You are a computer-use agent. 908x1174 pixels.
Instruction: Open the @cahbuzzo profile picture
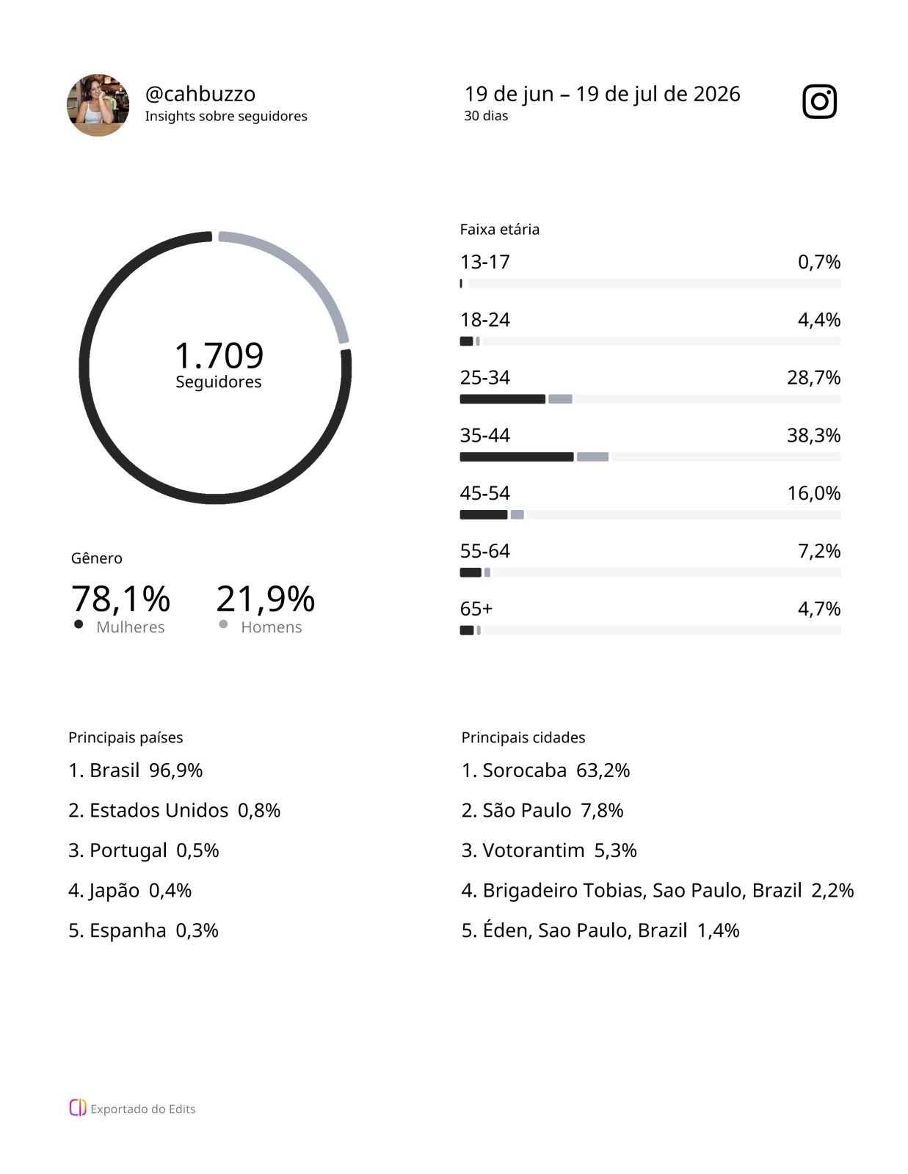(x=98, y=105)
